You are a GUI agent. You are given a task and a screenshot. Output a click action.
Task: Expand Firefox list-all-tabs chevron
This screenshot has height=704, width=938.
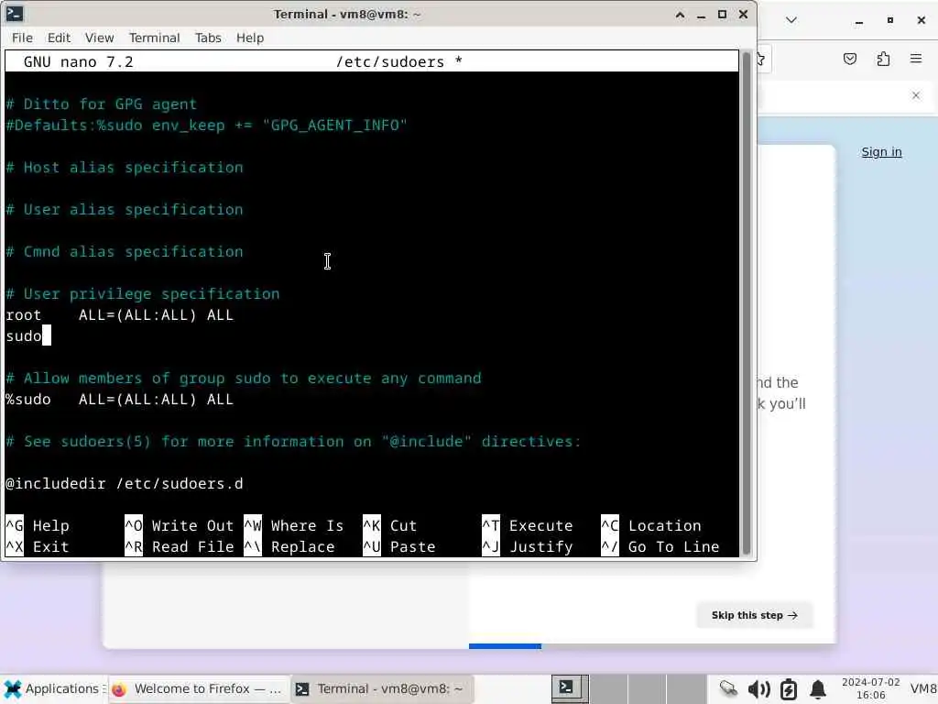pos(791,20)
